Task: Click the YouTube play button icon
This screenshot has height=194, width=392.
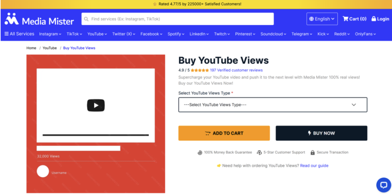Action: 96,105
